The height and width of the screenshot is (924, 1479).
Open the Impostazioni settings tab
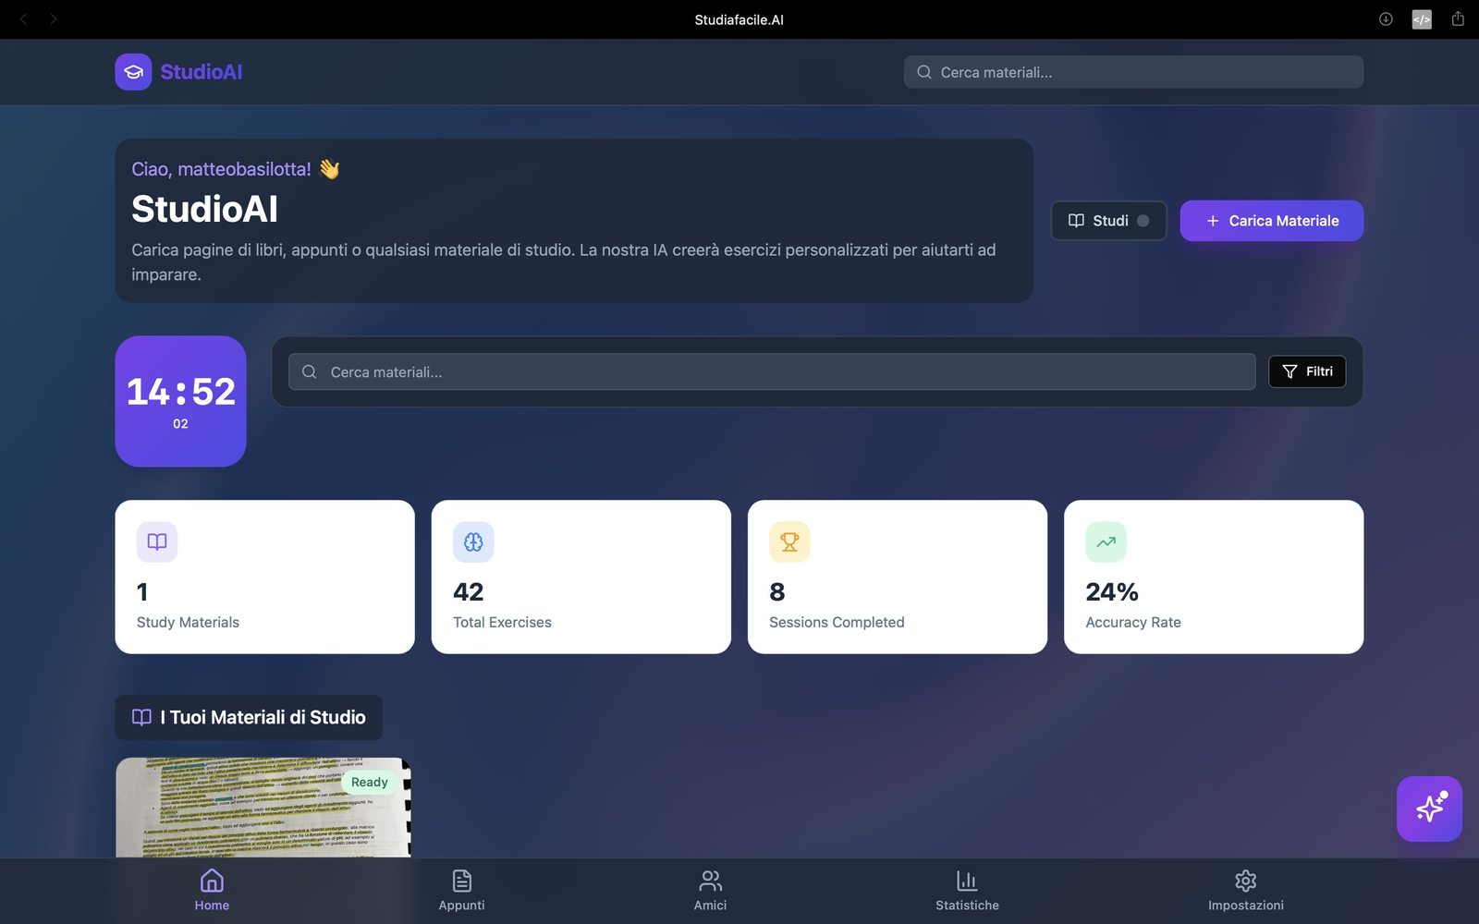coord(1245,890)
